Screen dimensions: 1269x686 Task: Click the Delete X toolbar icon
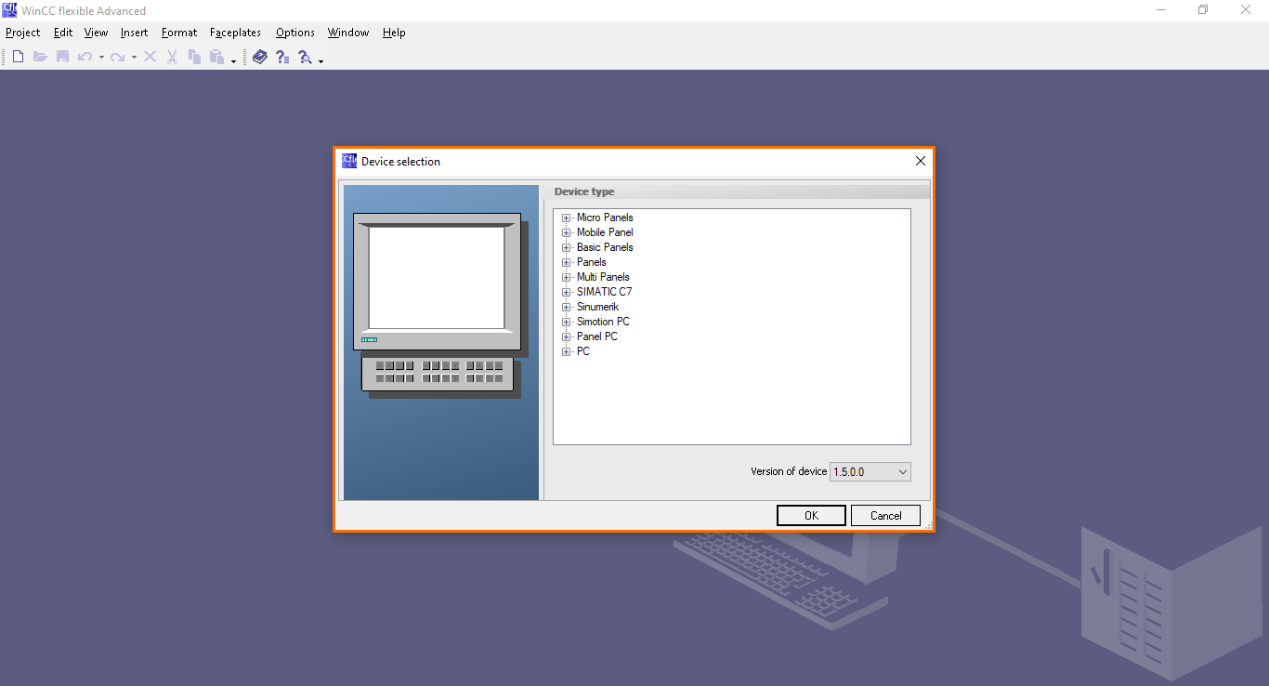coord(150,57)
